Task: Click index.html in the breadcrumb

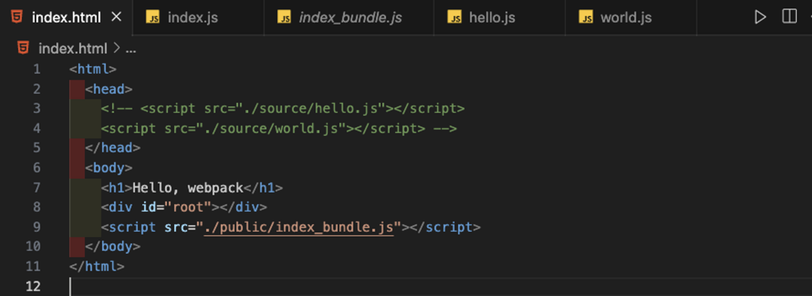Action: pos(73,49)
